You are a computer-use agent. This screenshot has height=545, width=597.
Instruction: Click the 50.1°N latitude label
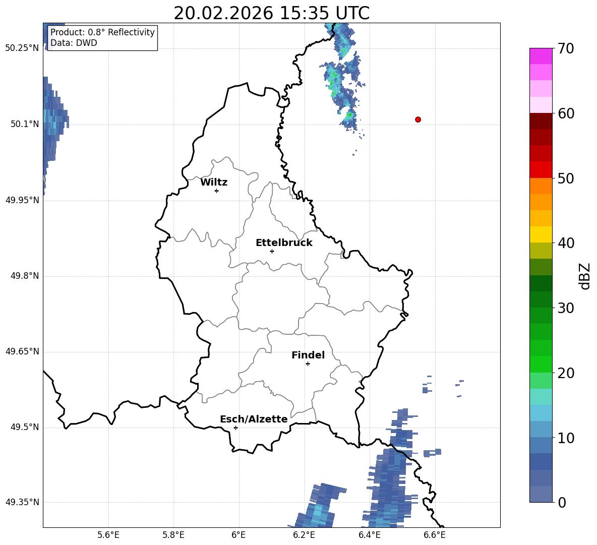[x=25, y=124]
